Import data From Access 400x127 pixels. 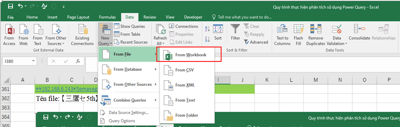9,35
